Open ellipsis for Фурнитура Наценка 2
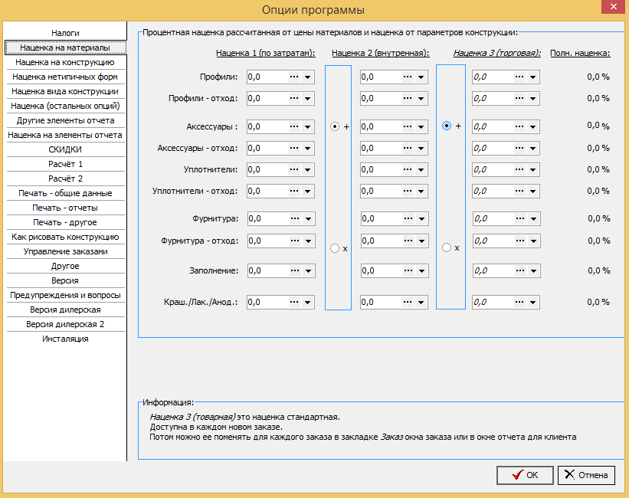The image size is (629, 498). tap(408, 218)
